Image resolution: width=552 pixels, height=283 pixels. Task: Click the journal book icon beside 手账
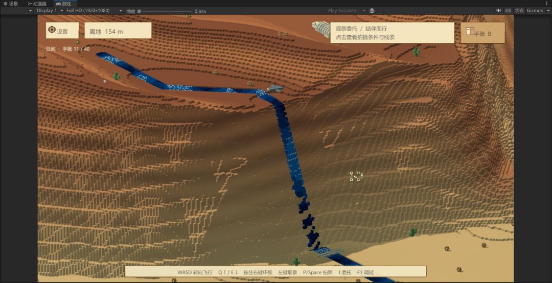pos(470,31)
